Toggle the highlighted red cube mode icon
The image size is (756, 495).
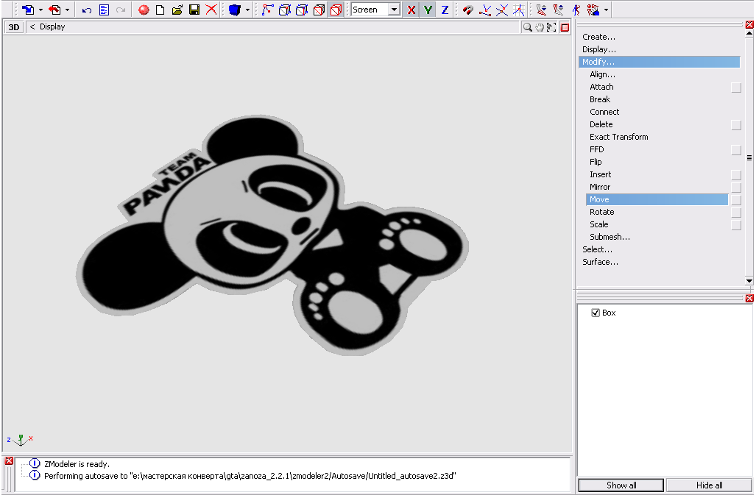pyautogui.click(x=336, y=10)
